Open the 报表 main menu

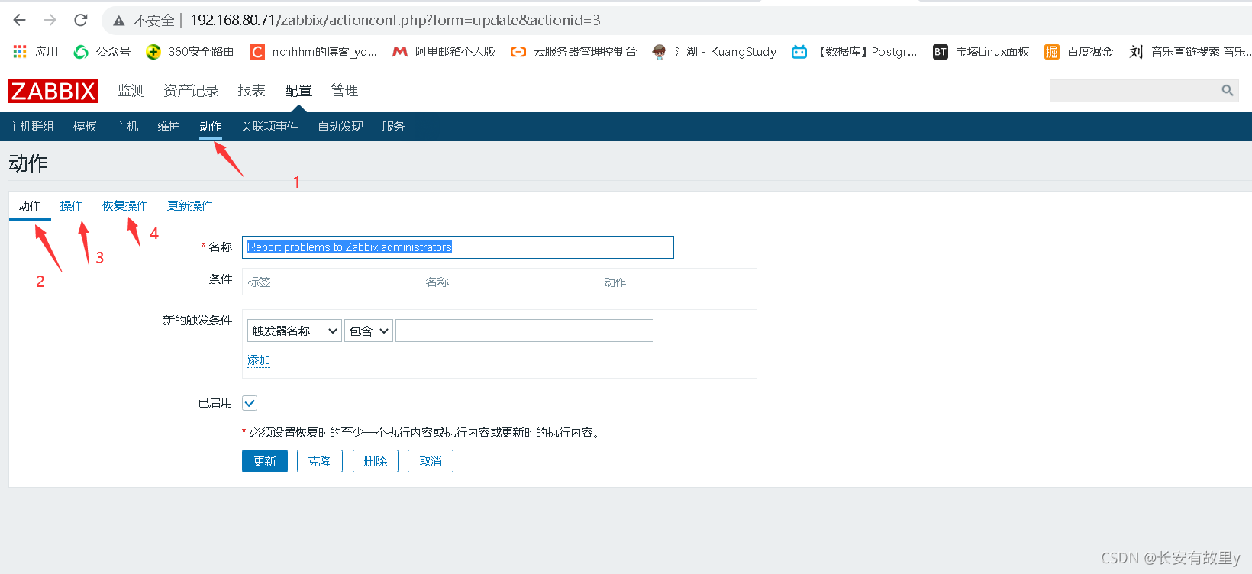251,91
